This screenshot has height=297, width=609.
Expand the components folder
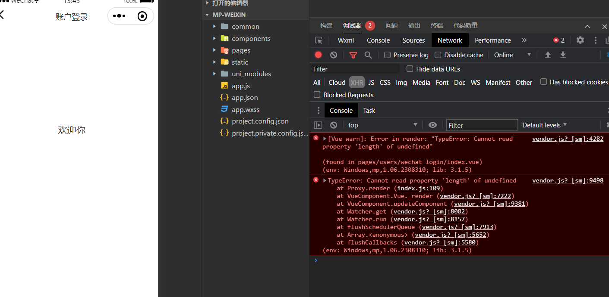(x=215, y=38)
